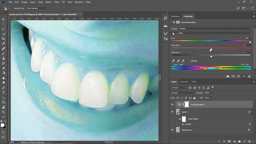Viewport: 256px width, 144px height.
Task: Select the Clone Stamp tool
Action: pyautogui.click(x=4, y=58)
